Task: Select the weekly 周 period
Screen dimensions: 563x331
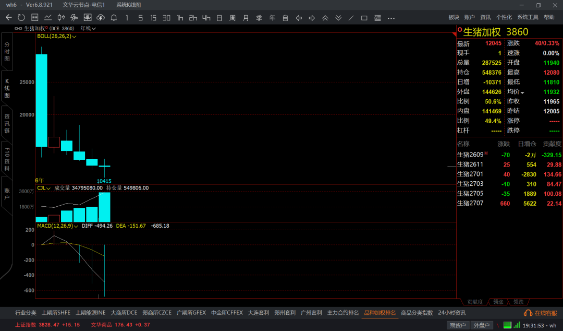Action: coord(232,18)
